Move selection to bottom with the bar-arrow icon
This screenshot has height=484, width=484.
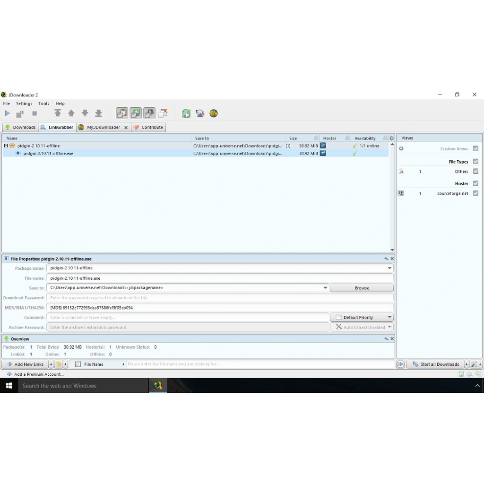pyautogui.click(x=98, y=113)
